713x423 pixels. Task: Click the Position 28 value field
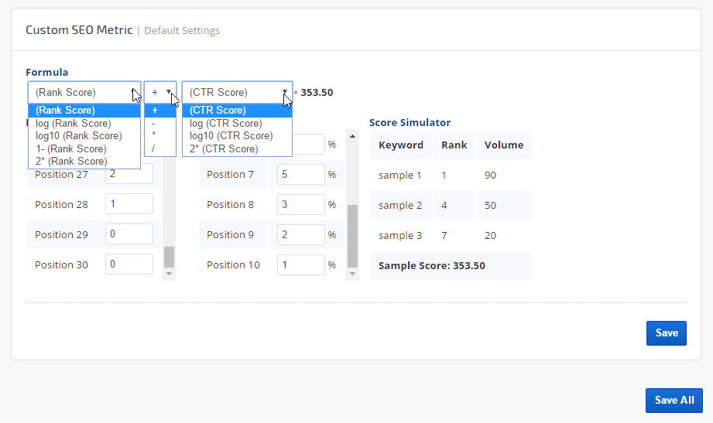click(x=129, y=204)
